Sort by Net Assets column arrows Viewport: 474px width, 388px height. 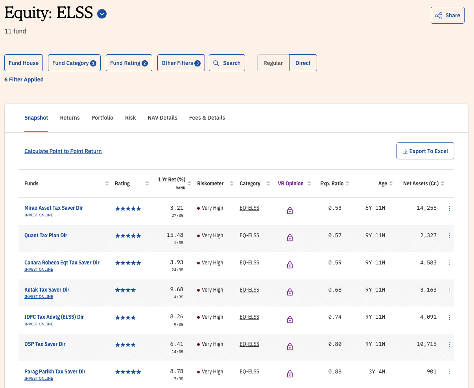tap(443, 184)
